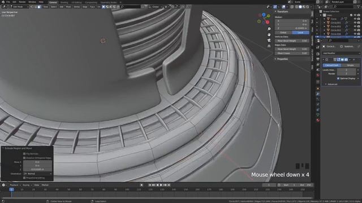Toggle camera view icon in viewport
This screenshot has height=203, width=362.
tap(269, 40)
